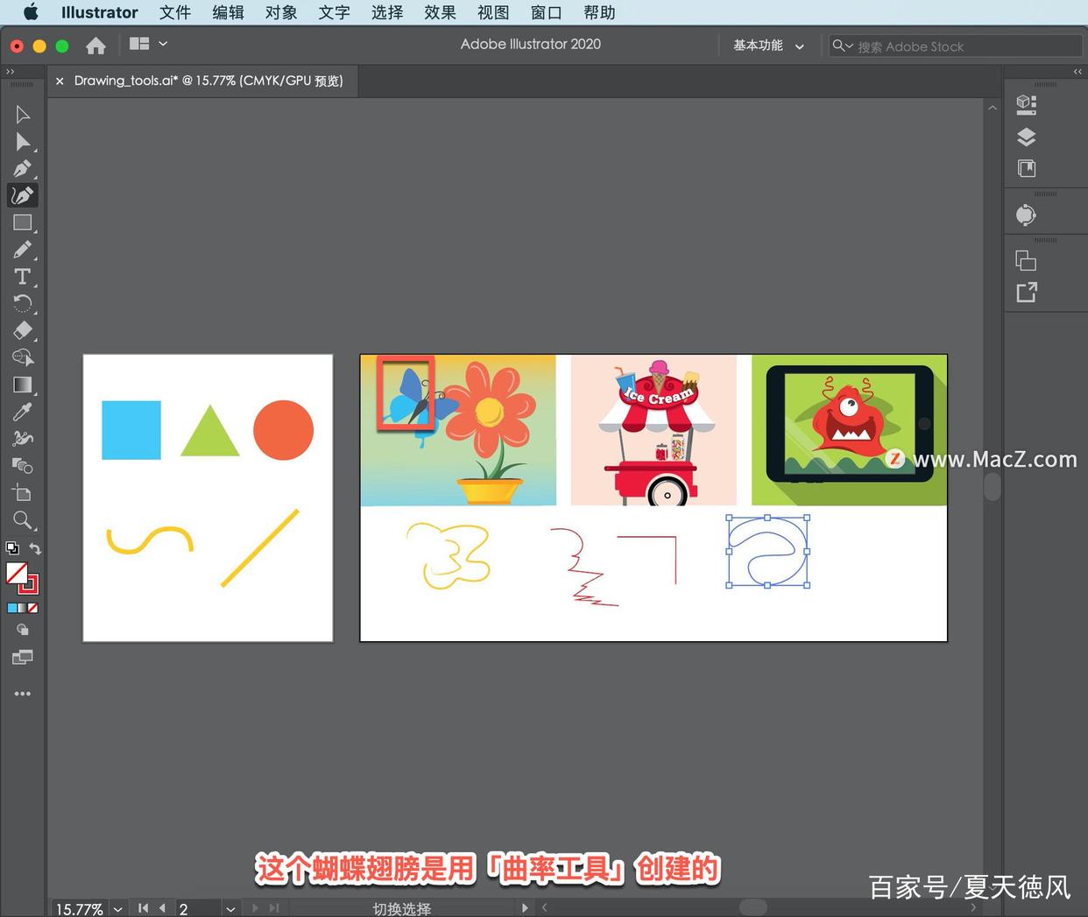Open the 对象 menu

point(281,12)
